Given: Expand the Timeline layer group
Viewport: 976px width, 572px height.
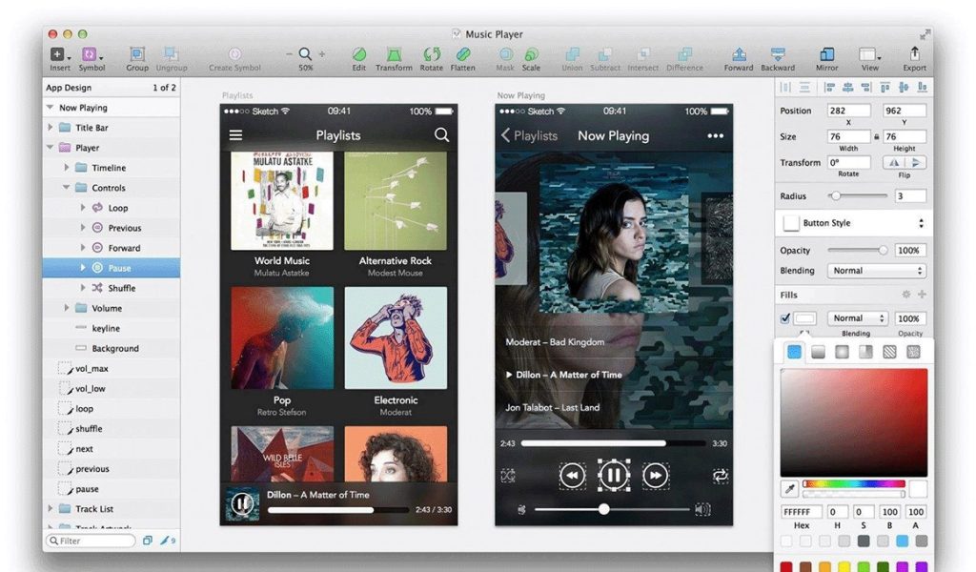Looking at the screenshot, I should click(x=67, y=168).
